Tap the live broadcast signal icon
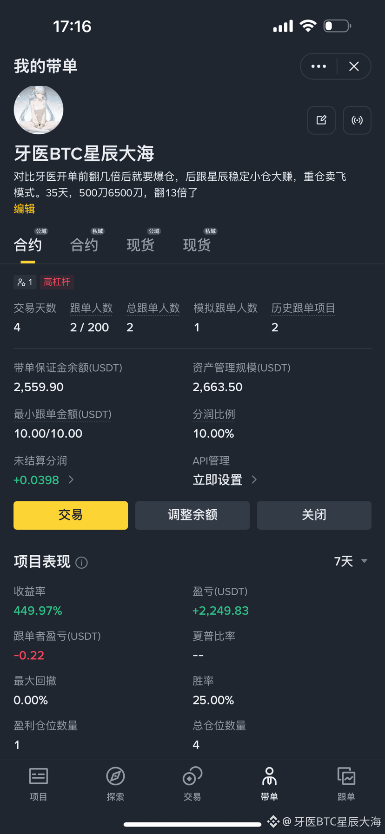 pos(357,120)
